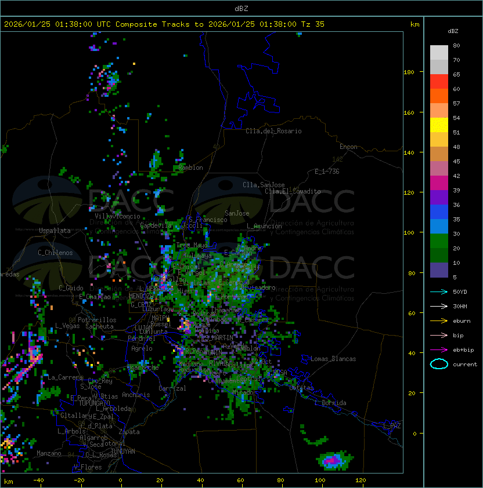Pick the bright green 20–30 dBZ band

tap(439, 241)
